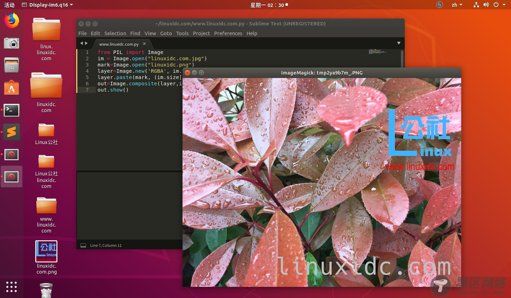Place cursor in 'out.show()' line
The image size is (511, 298).
click(113, 90)
